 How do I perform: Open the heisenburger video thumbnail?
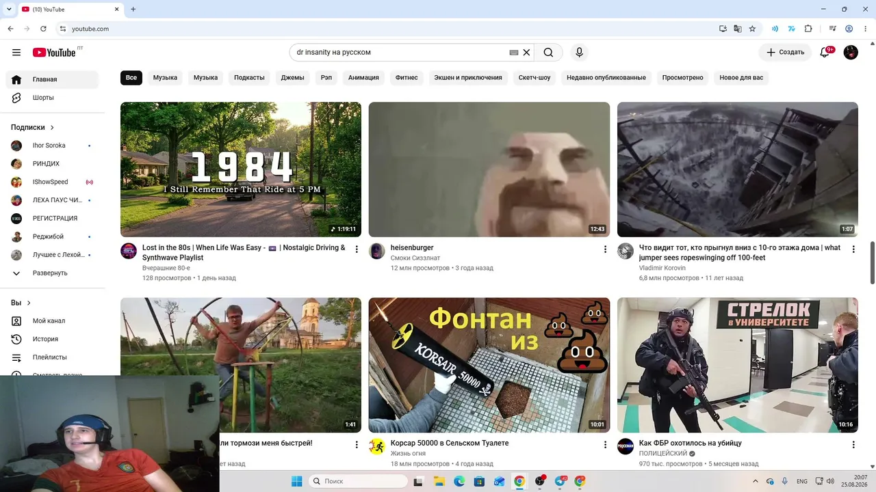489,169
